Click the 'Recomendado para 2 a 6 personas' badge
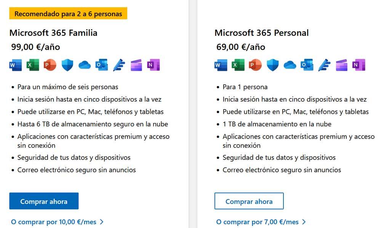 68,14
